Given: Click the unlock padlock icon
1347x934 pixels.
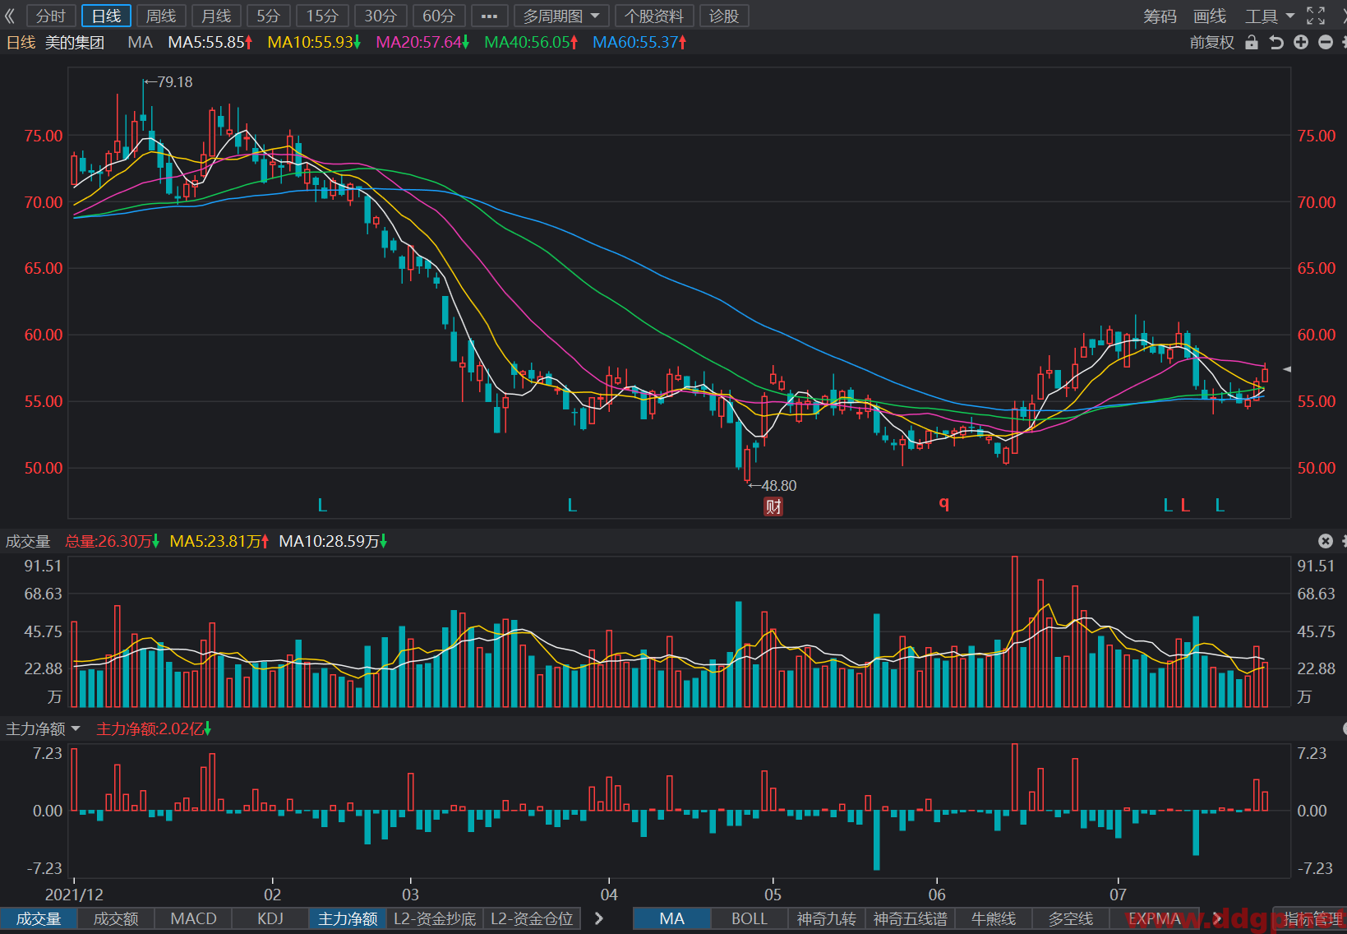Looking at the screenshot, I should pos(1252,42).
